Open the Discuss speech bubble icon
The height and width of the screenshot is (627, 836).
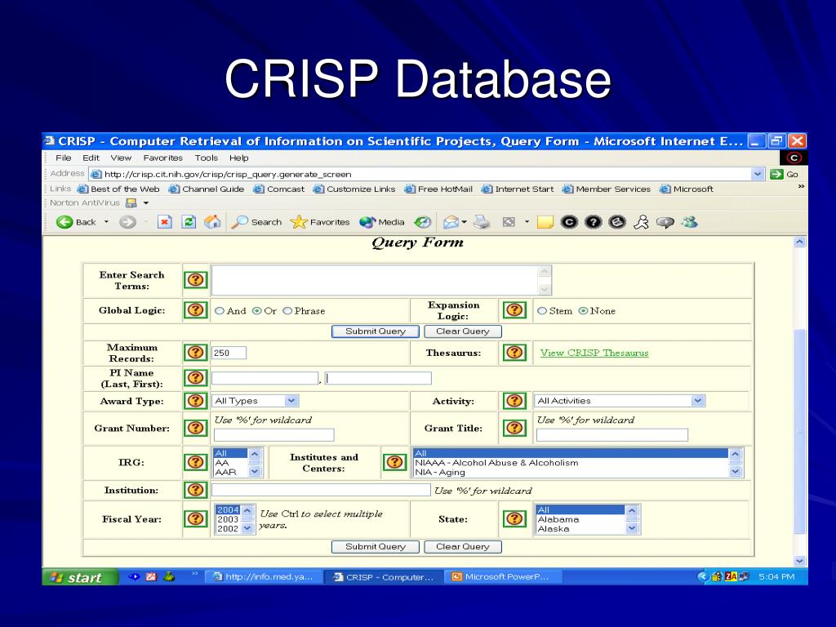coord(665,222)
